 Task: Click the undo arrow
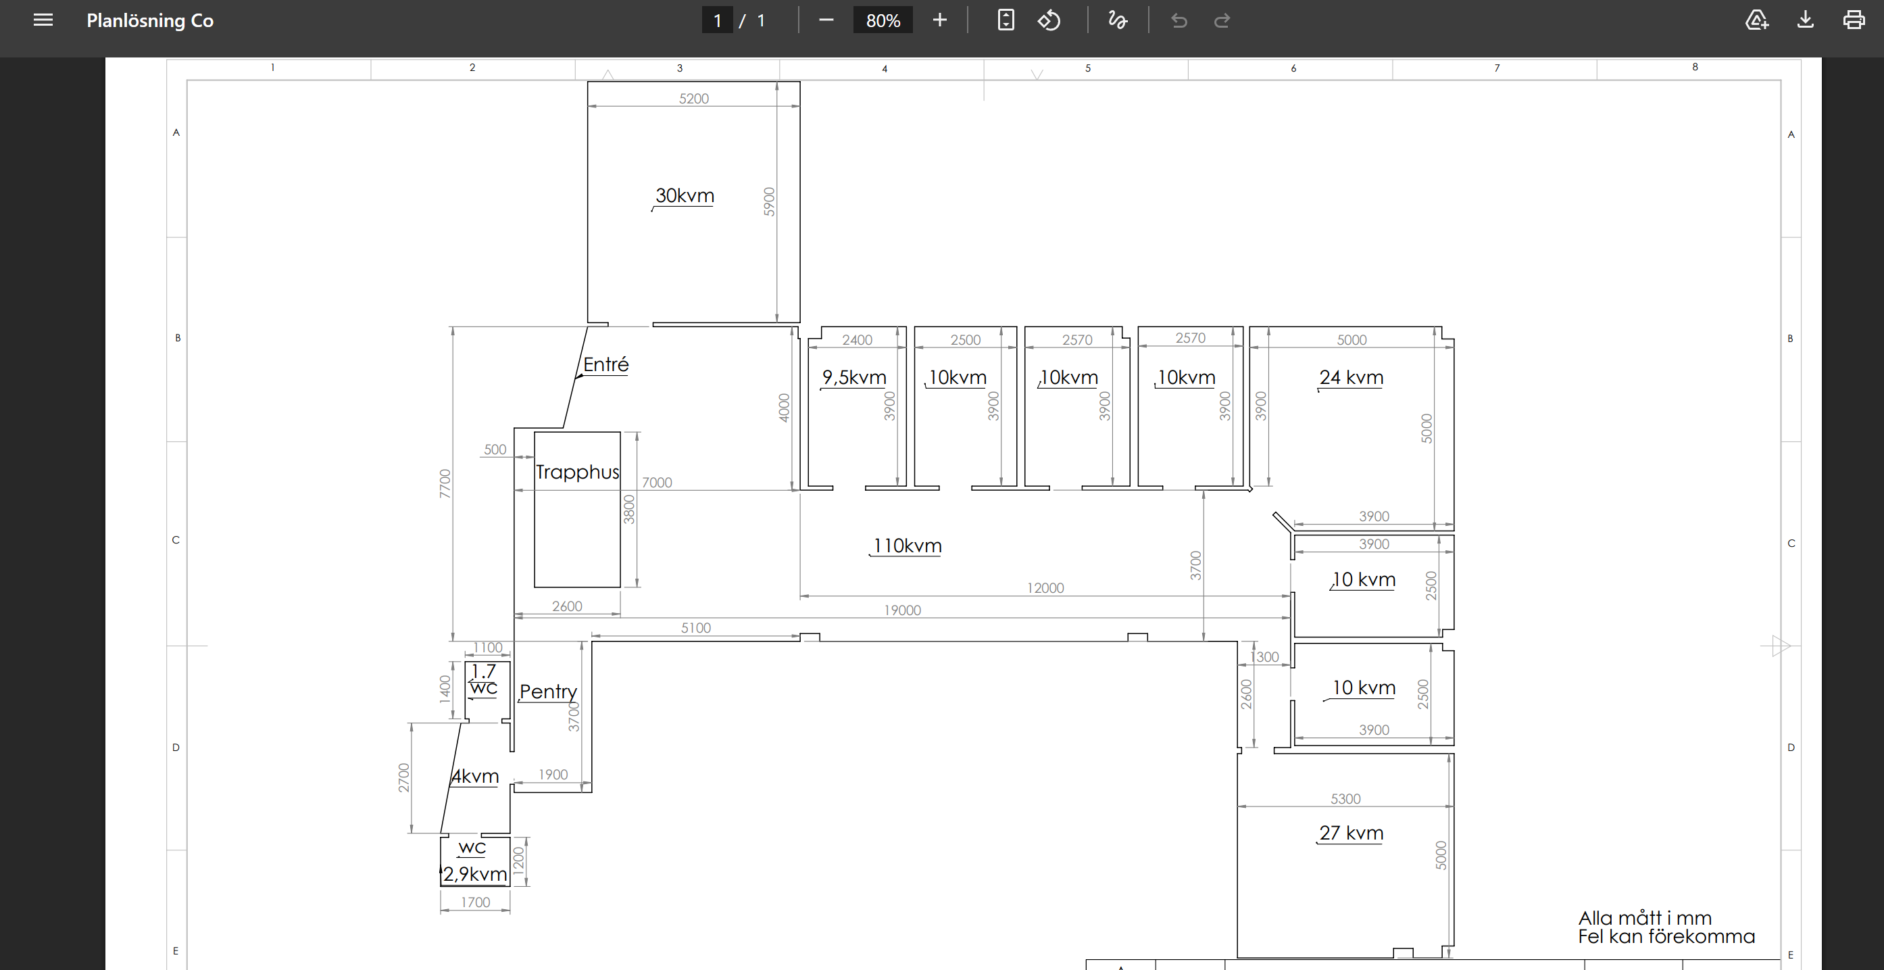[x=1179, y=20]
